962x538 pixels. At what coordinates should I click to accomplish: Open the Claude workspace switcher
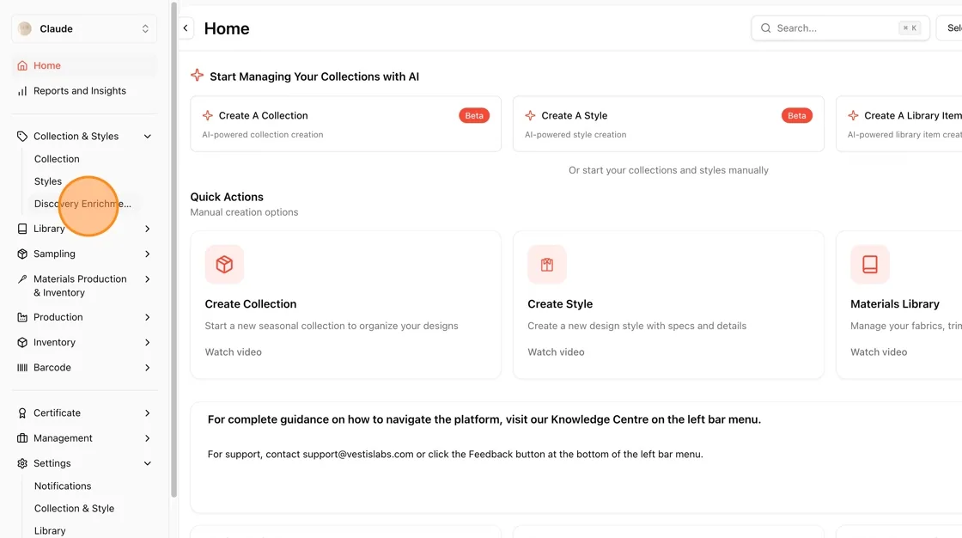(x=84, y=29)
